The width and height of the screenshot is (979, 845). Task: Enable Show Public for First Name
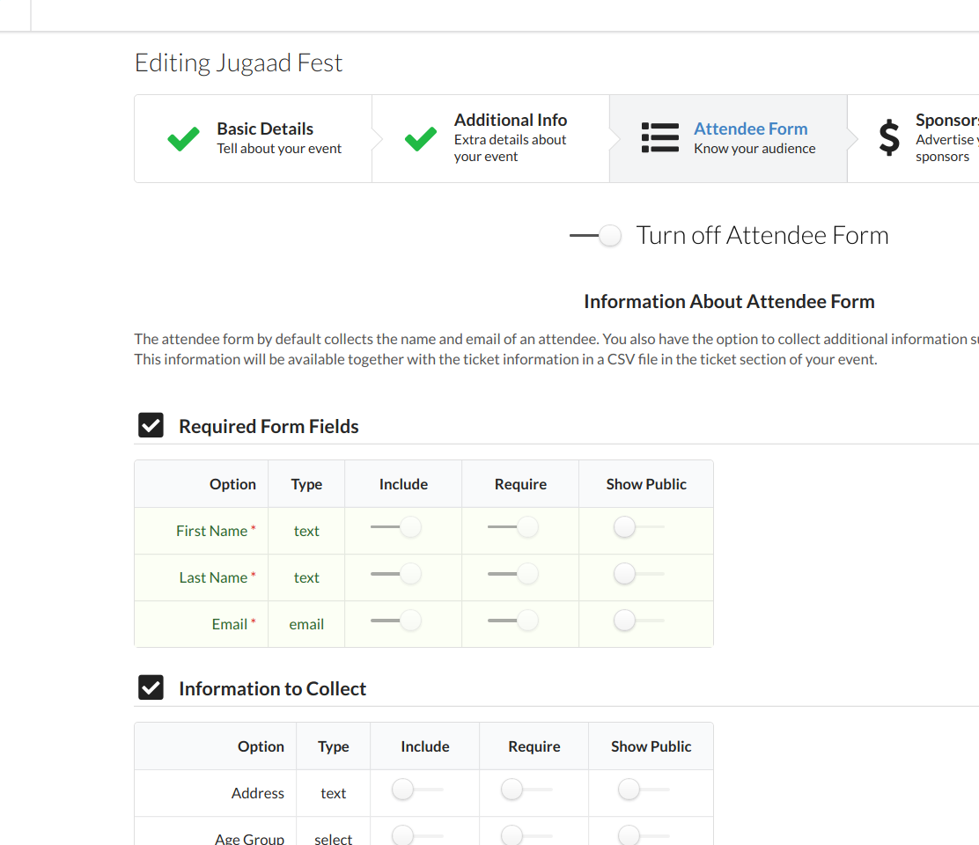pyautogui.click(x=638, y=527)
